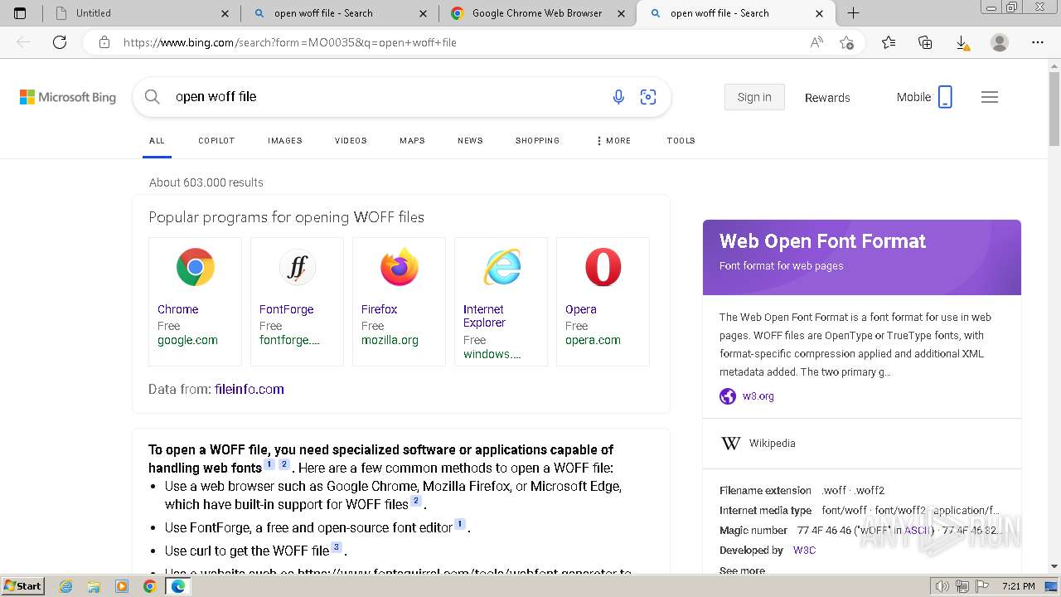This screenshot has height=597, width=1061.
Task: Open the Web Open Font Format heading
Action: (822, 241)
